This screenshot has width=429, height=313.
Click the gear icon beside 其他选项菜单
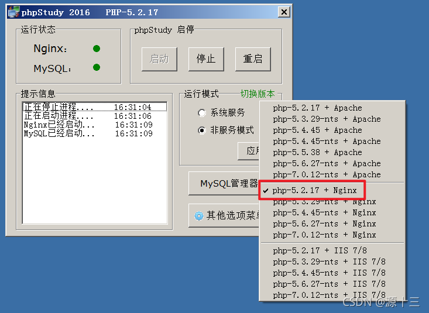pos(199,216)
